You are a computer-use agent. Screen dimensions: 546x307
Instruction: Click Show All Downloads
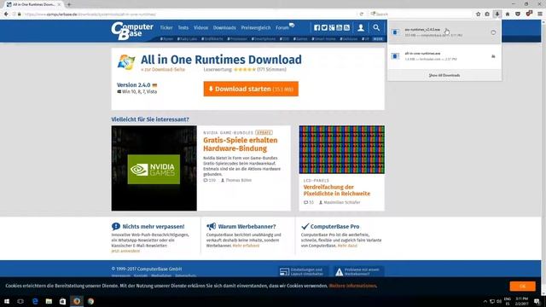pyautogui.click(x=444, y=75)
